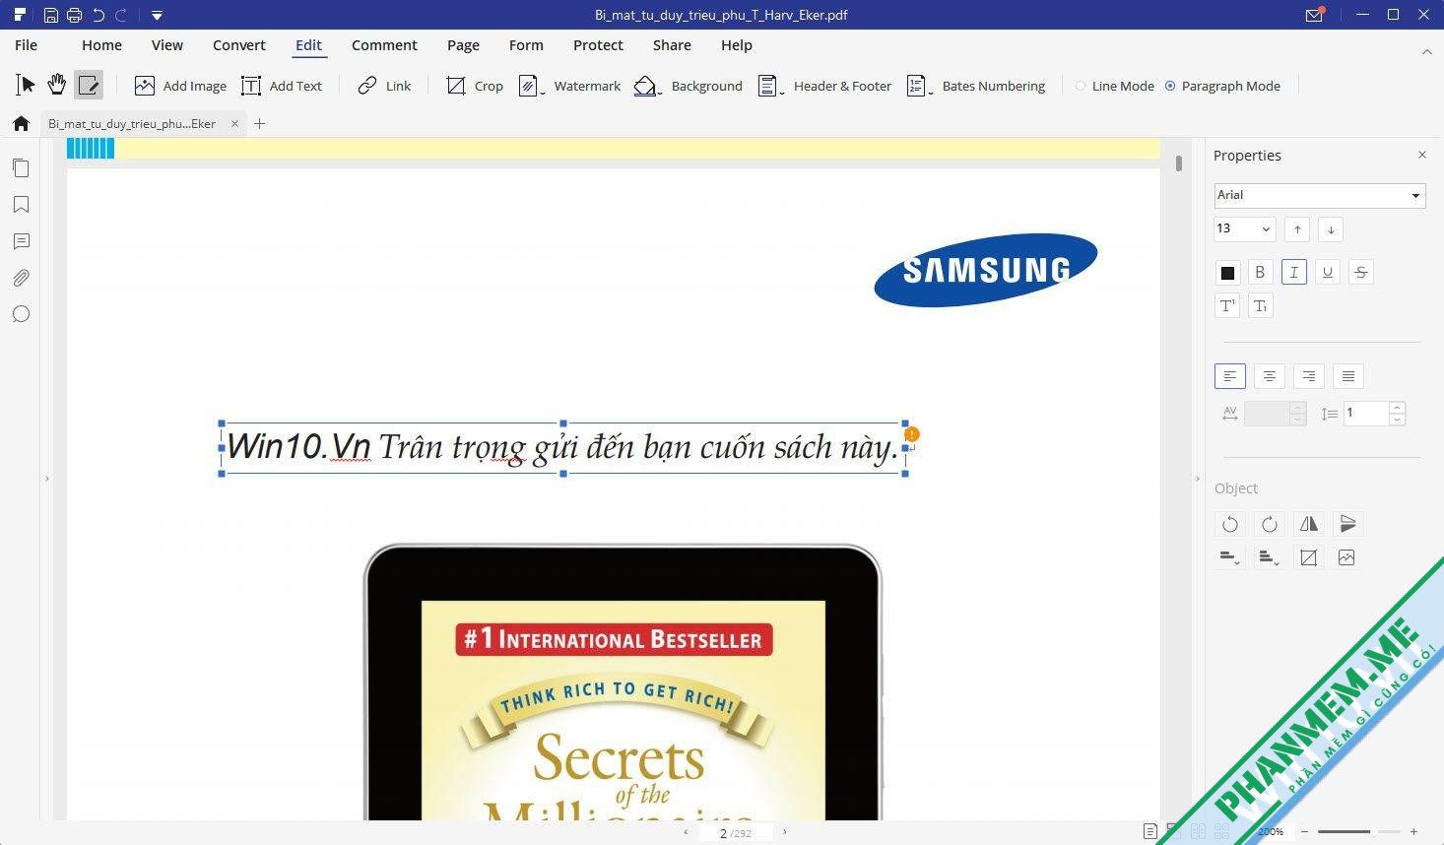Flip object horizontally
Viewport: 1444px width, 845px height.
coord(1308,524)
